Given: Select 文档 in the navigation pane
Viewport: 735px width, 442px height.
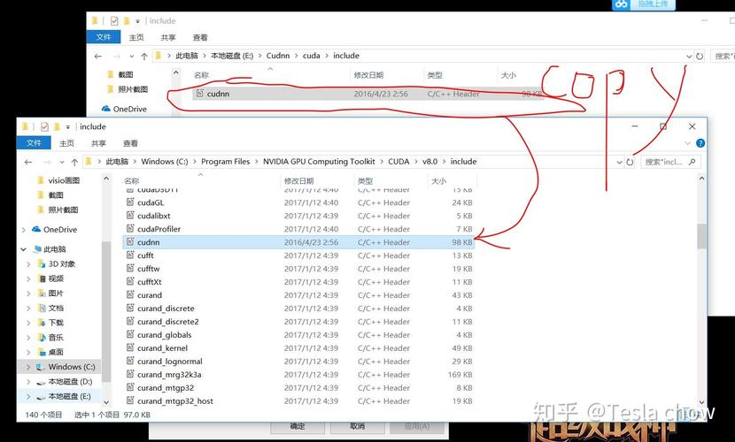Looking at the screenshot, I should tap(56, 309).
